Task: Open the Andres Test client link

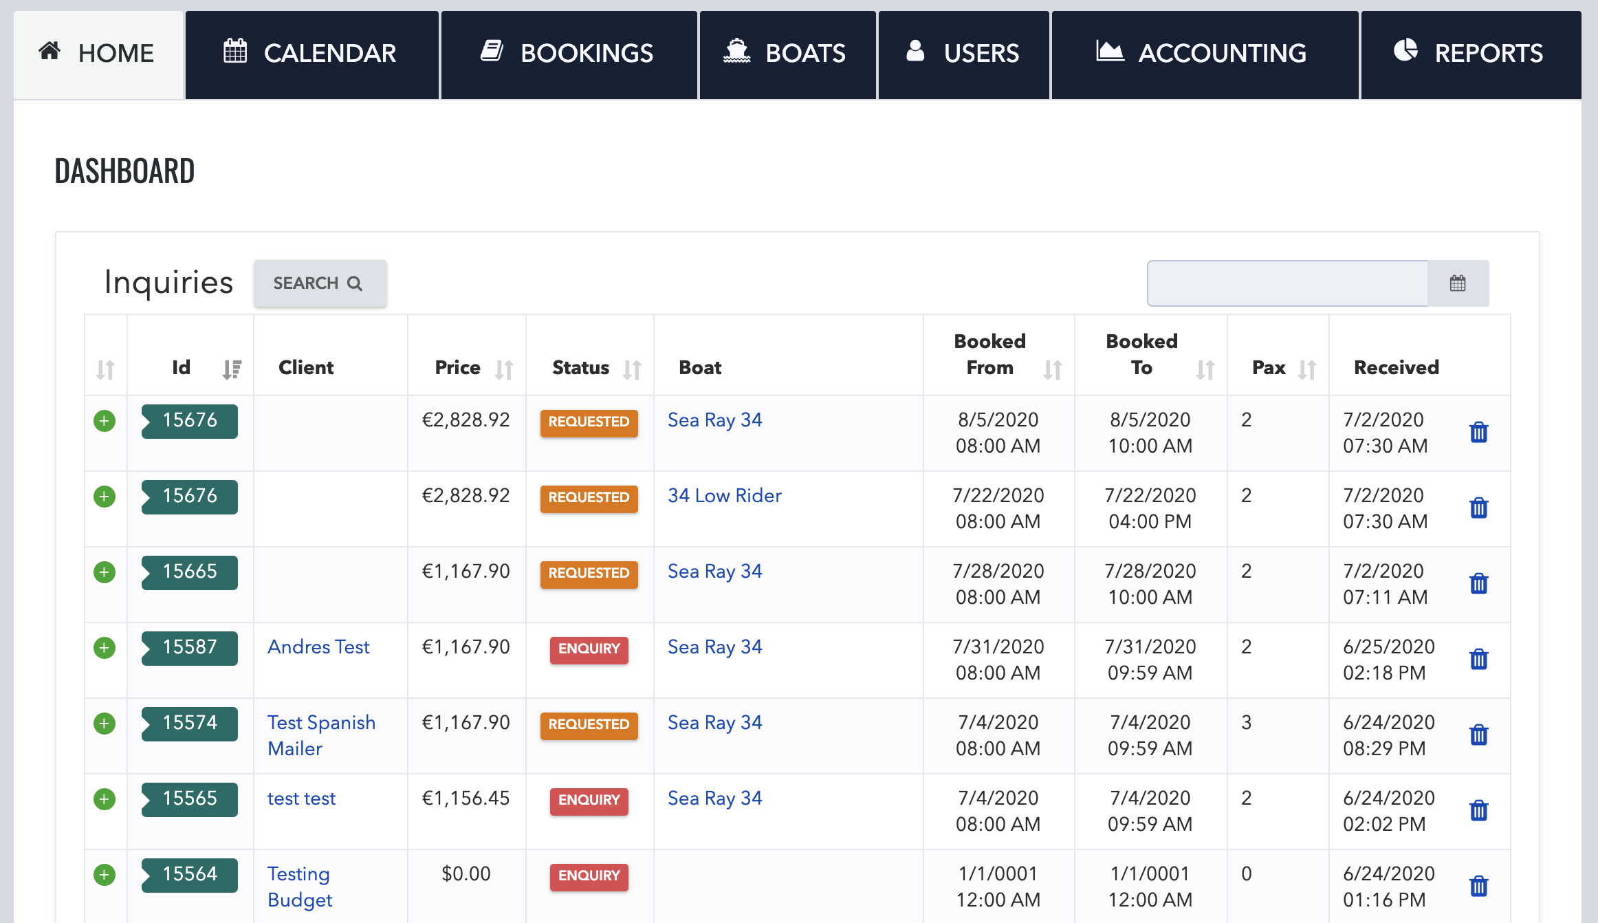Action: coord(318,647)
